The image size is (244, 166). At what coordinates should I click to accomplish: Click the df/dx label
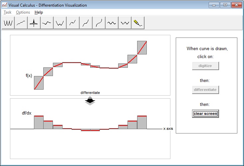[27, 113]
